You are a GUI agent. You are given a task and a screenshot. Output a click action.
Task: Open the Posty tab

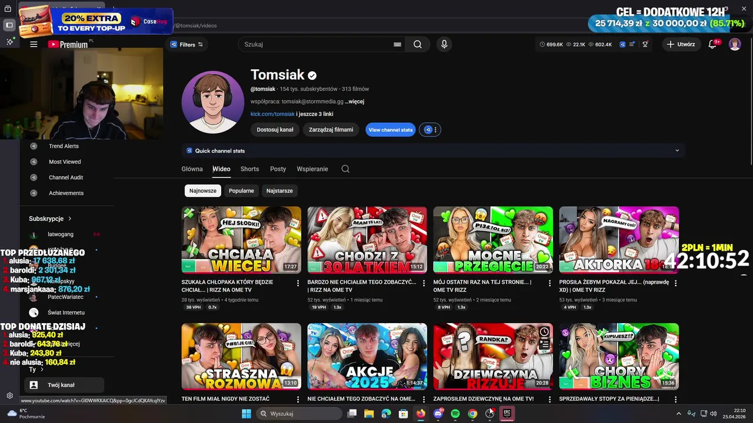278,169
